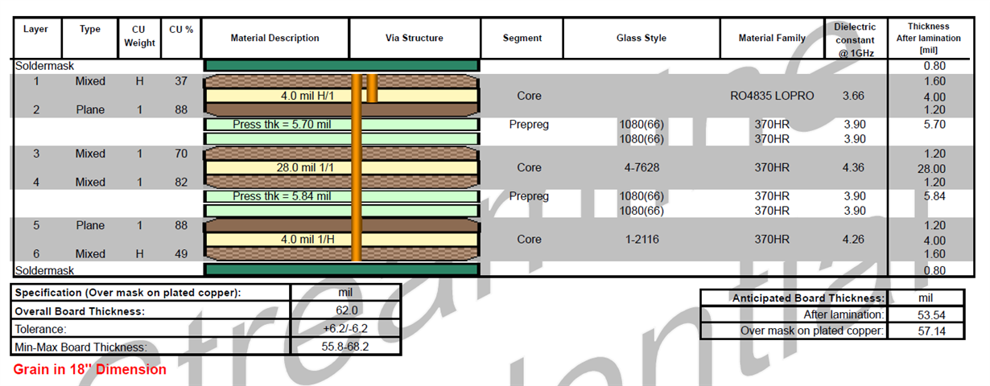This screenshot has width=990, height=386.
Task: Select CU % value 82
Action: pos(181,182)
